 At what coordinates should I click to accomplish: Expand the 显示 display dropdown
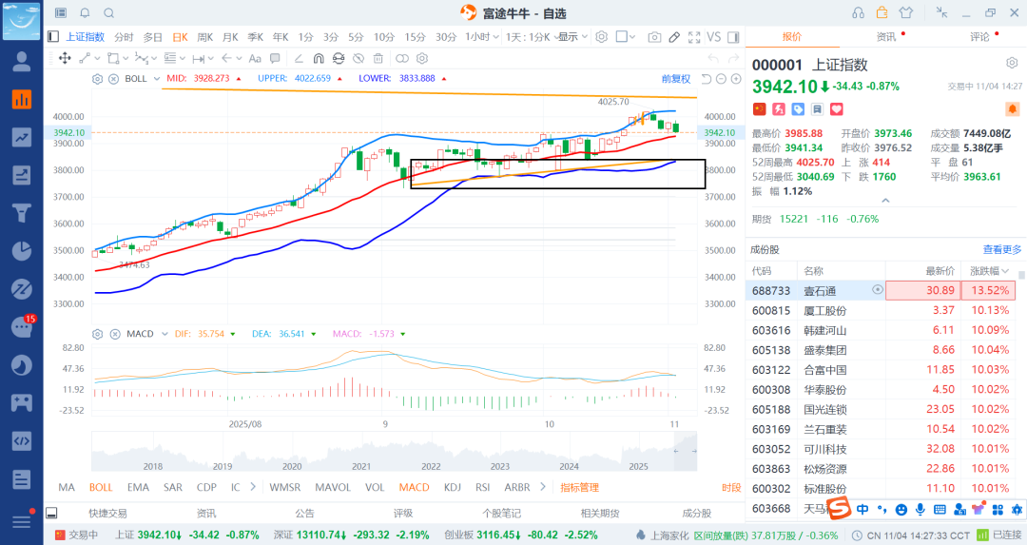tap(572, 37)
